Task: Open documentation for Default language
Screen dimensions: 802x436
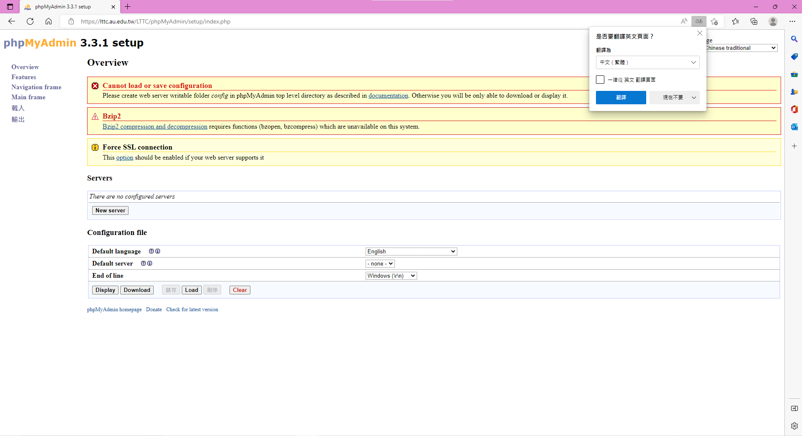Action: tap(151, 251)
